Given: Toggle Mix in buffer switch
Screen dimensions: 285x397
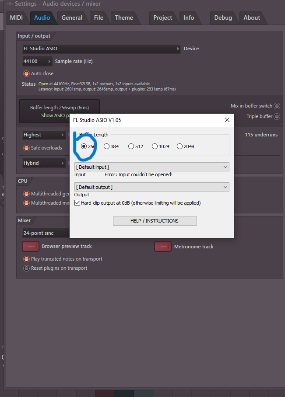Looking at the screenshot, I should click(x=277, y=106).
